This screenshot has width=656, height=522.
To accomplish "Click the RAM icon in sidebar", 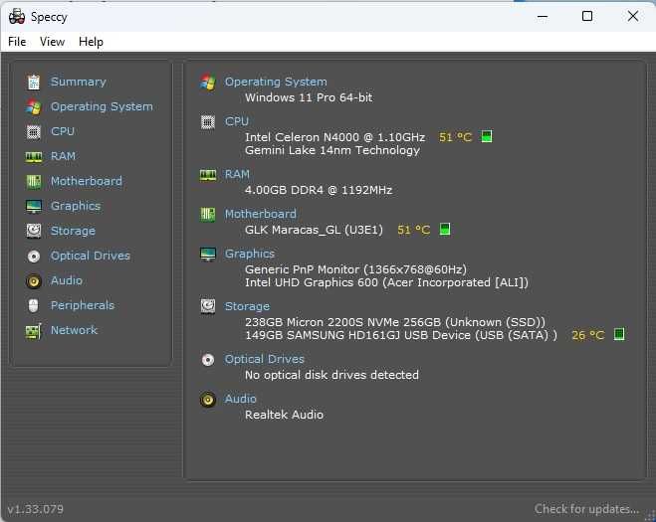I will tap(34, 156).
